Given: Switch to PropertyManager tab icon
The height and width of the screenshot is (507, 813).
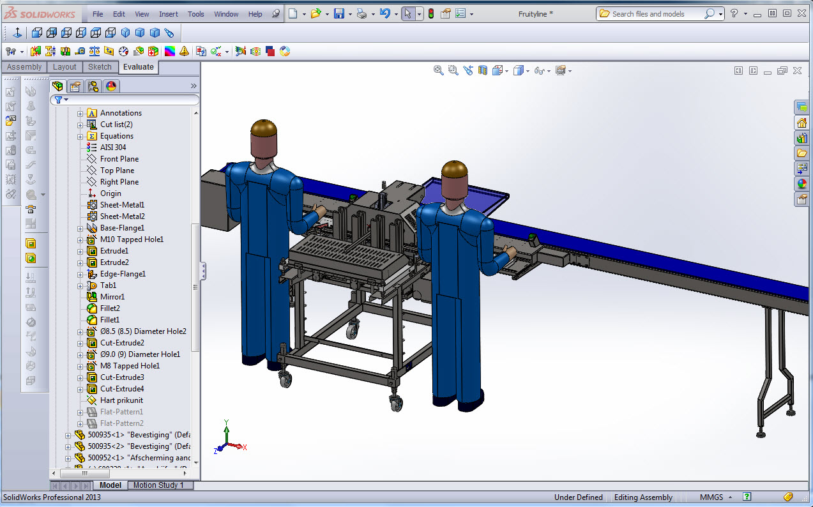Looking at the screenshot, I should 75,86.
